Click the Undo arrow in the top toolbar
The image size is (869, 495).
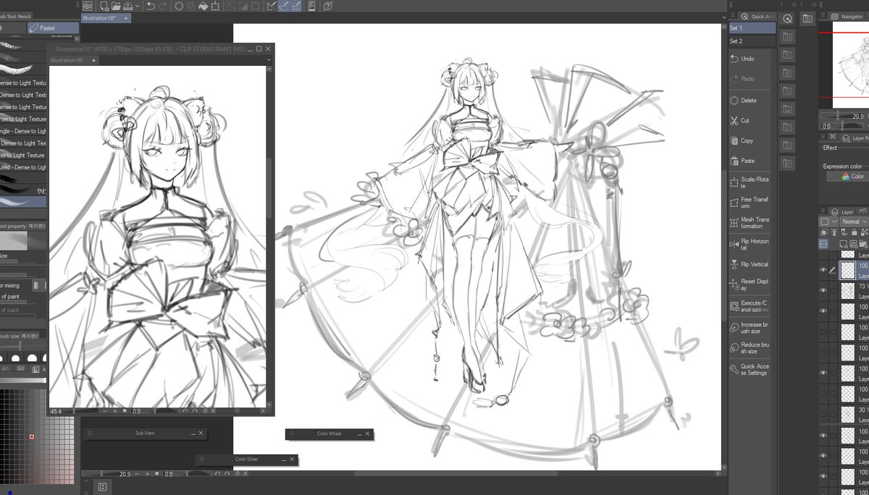tap(151, 6)
